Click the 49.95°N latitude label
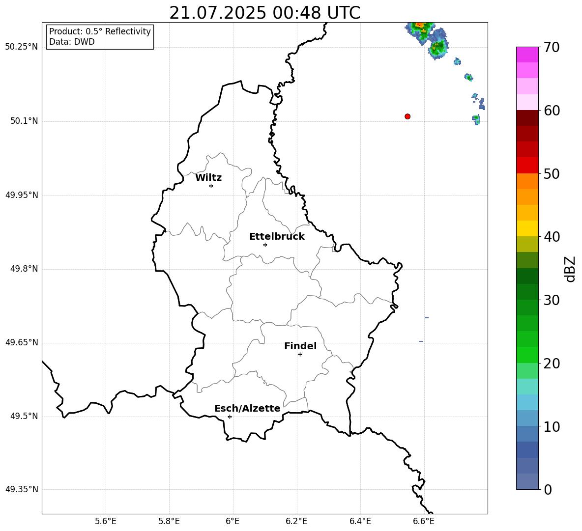 22,195
